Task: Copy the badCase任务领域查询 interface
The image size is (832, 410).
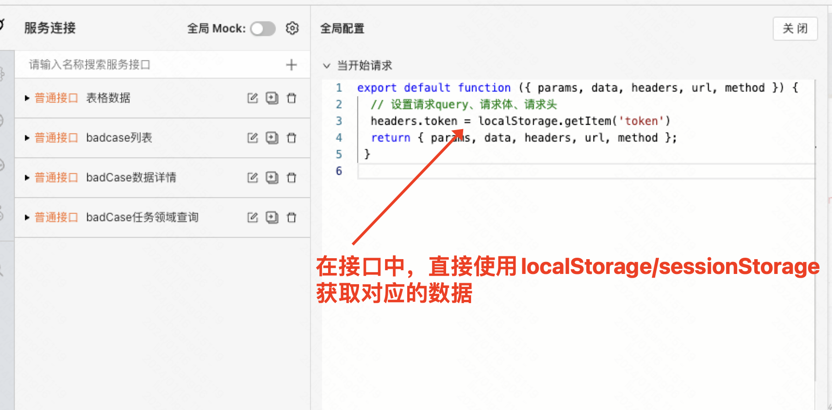Action: [272, 217]
